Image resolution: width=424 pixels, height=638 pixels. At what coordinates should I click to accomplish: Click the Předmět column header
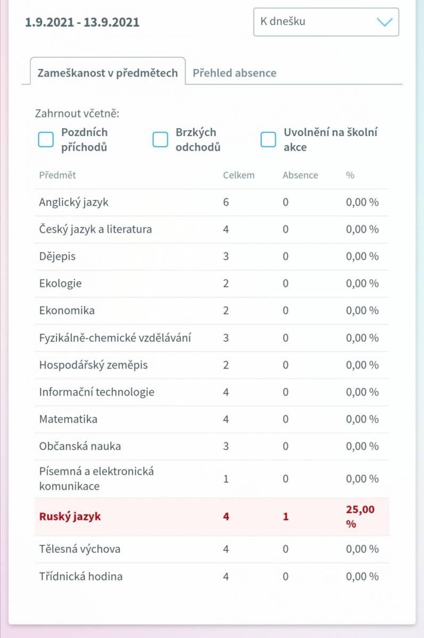point(57,175)
